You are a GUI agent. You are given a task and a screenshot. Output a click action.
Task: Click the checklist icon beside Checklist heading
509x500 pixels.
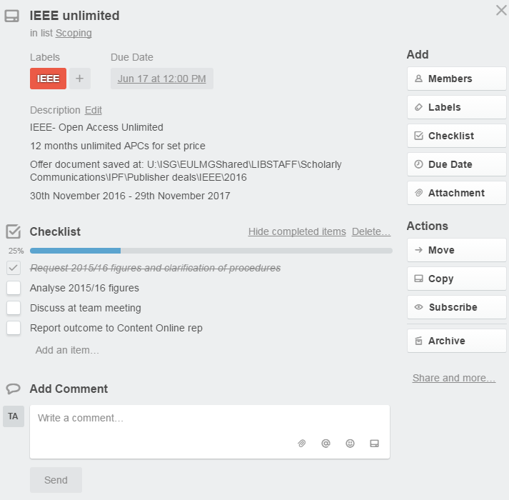pyautogui.click(x=14, y=231)
